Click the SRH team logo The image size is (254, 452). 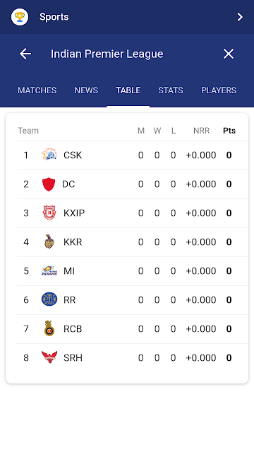coord(49,357)
